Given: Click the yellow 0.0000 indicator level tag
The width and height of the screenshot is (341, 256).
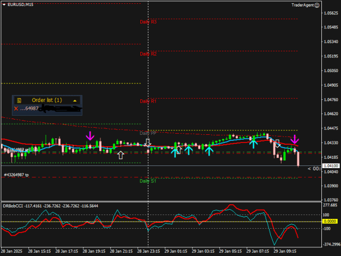Looking at the screenshot, I should pyautogui.click(x=330, y=221).
